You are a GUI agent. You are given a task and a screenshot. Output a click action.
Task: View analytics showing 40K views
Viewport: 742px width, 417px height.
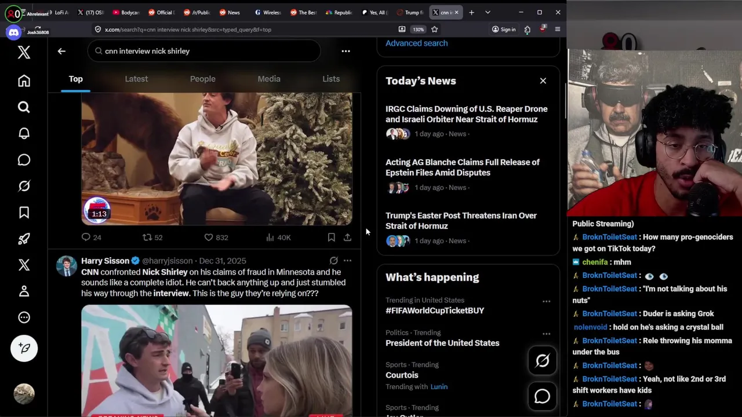[x=278, y=237]
